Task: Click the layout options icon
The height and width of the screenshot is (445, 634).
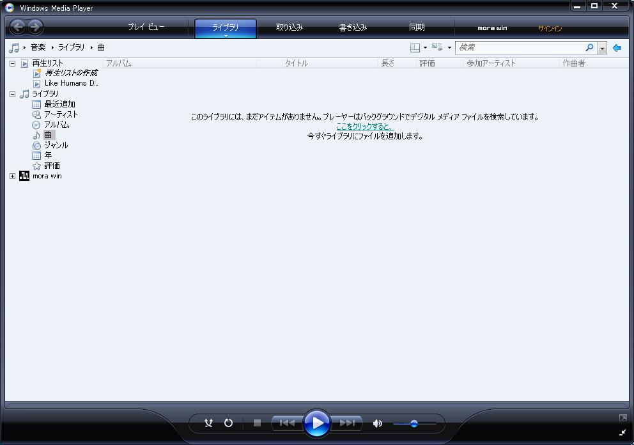Action: click(415, 48)
